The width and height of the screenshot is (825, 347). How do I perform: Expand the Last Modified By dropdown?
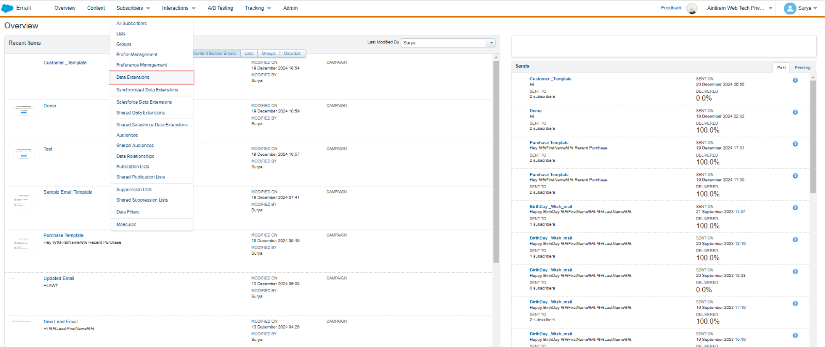(x=491, y=43)
